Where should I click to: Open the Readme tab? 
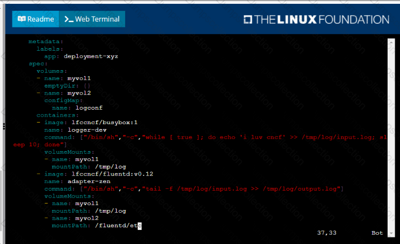click(35, 19)
